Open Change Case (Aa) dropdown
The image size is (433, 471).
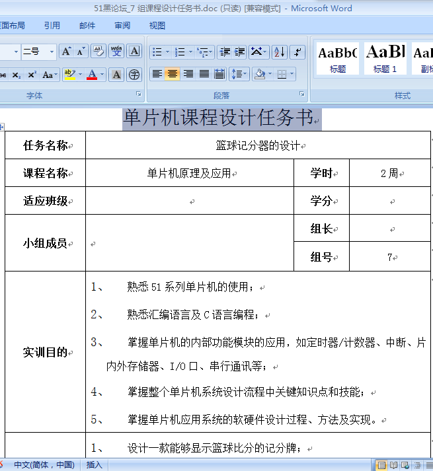50,75
